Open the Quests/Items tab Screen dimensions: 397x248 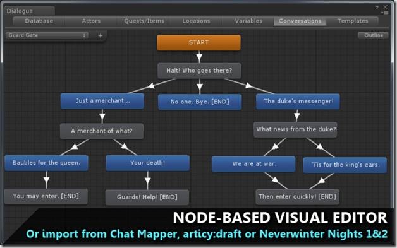click(144, 21)
